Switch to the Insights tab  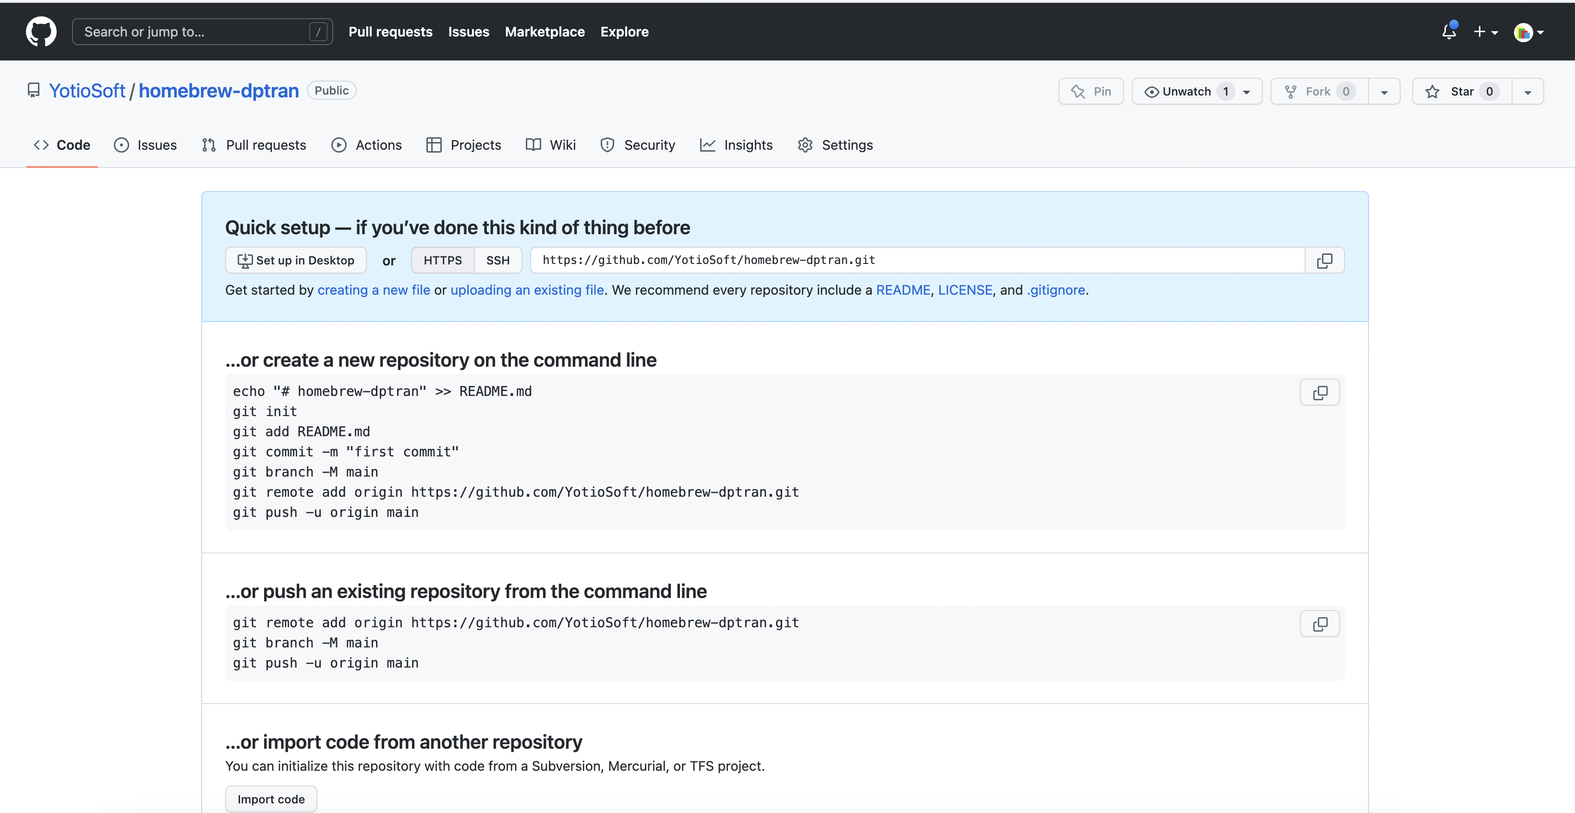(736, 145)
